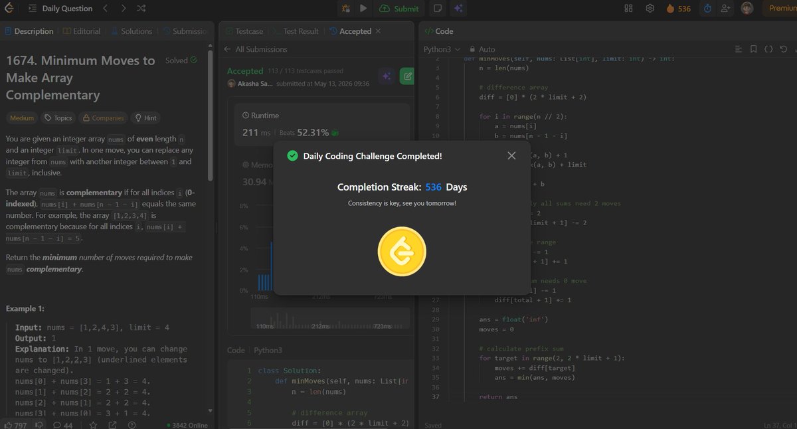The height and width of the screenshot is (429, 797).
Task: Click the 3842 Online indicator
Action: tap(187, 425)
